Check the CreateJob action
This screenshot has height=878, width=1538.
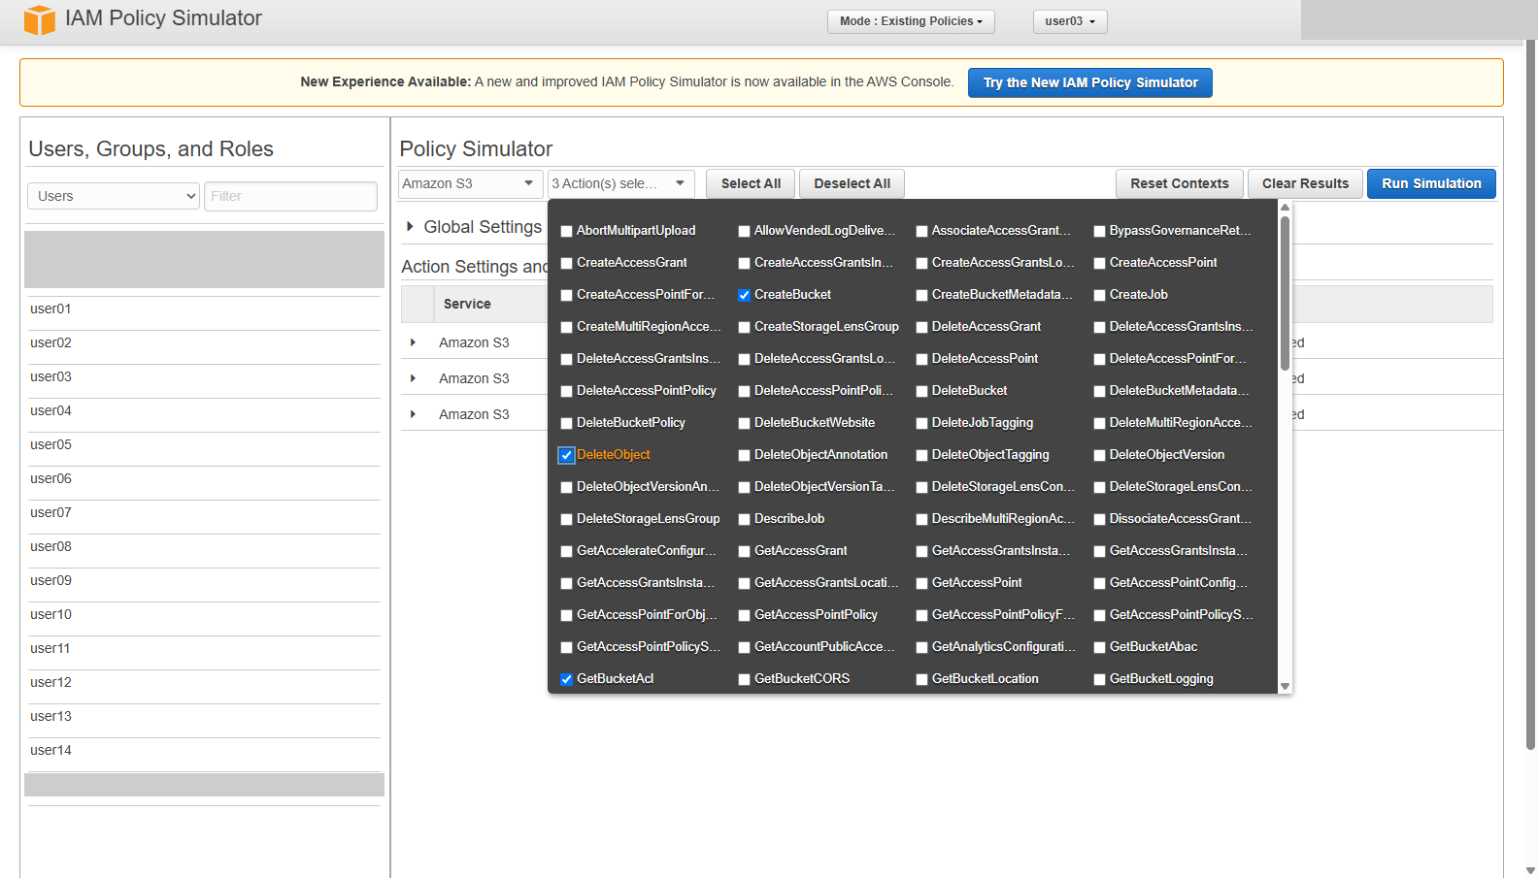click(x=1100, y=296)
